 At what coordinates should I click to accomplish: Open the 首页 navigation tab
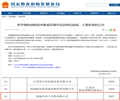coord(10,13)
